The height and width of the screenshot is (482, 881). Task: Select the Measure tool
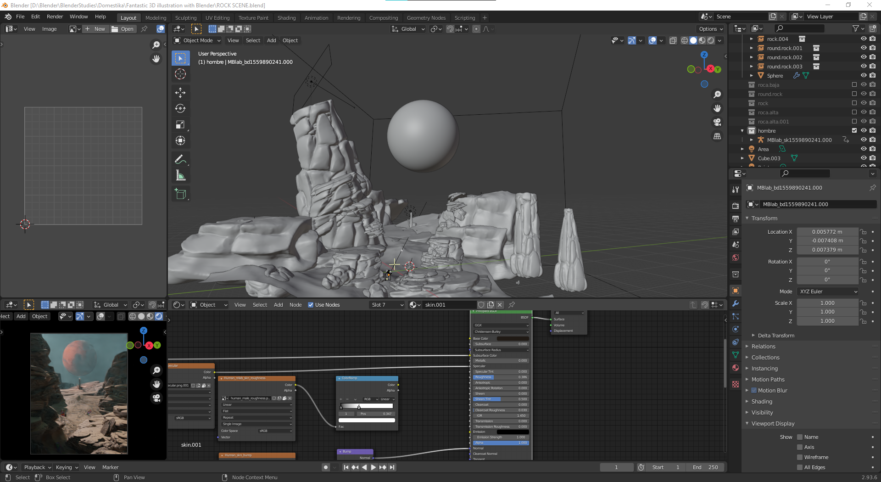click(x=180, y=175)
